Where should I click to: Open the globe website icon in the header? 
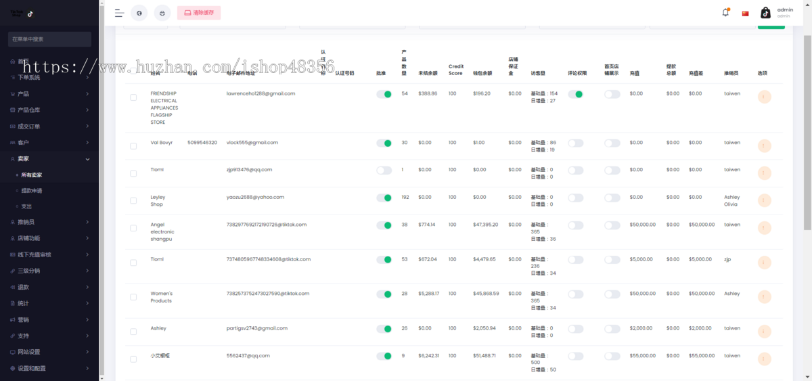click(139, 13)
